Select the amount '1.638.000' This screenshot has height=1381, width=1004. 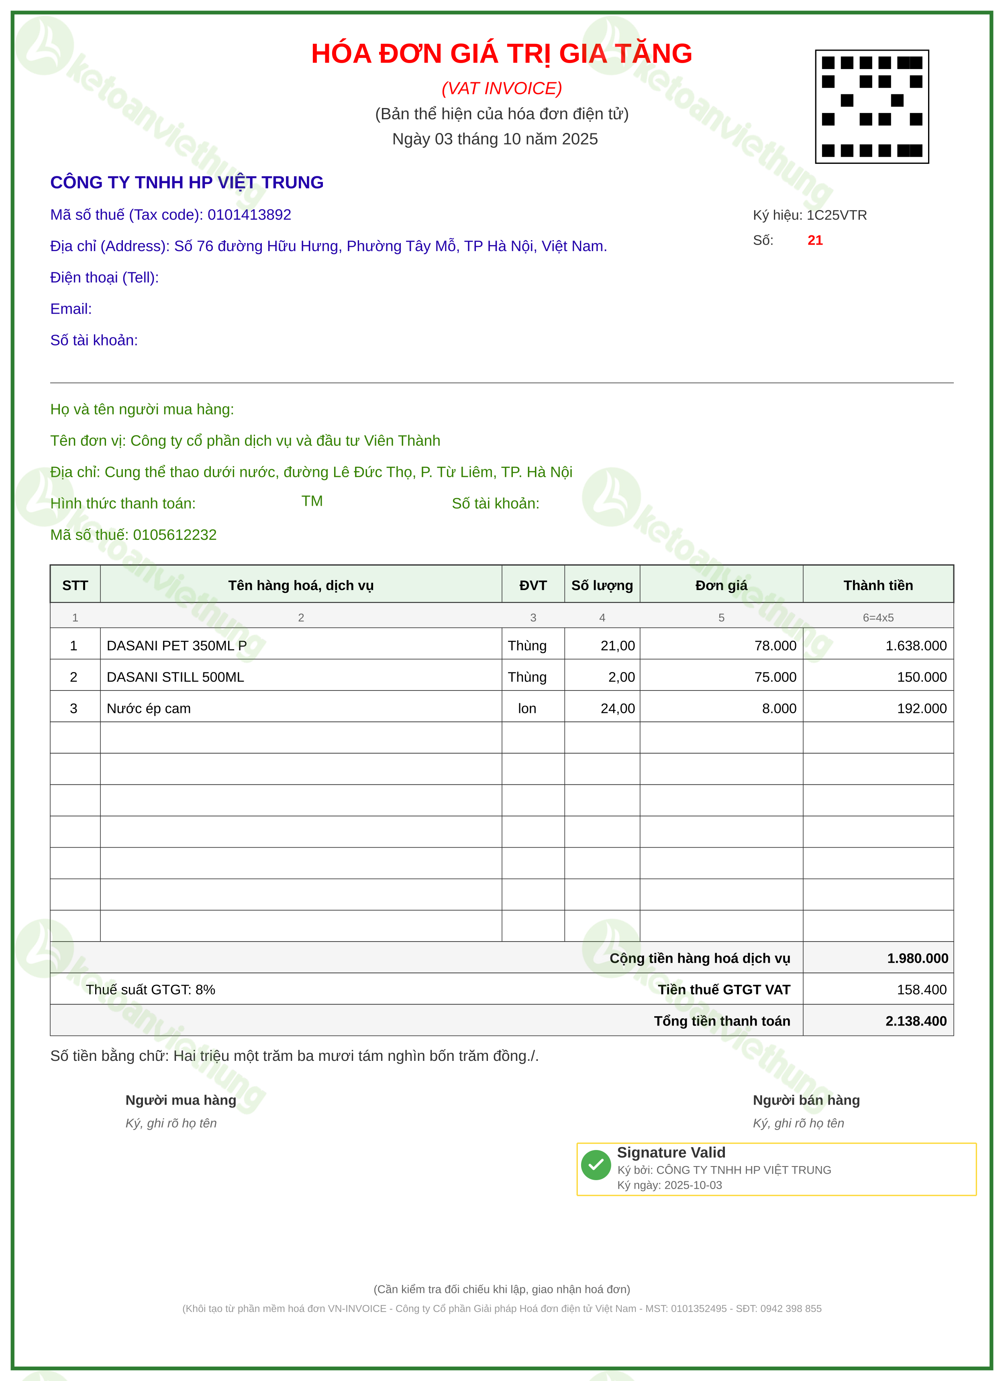916,646
